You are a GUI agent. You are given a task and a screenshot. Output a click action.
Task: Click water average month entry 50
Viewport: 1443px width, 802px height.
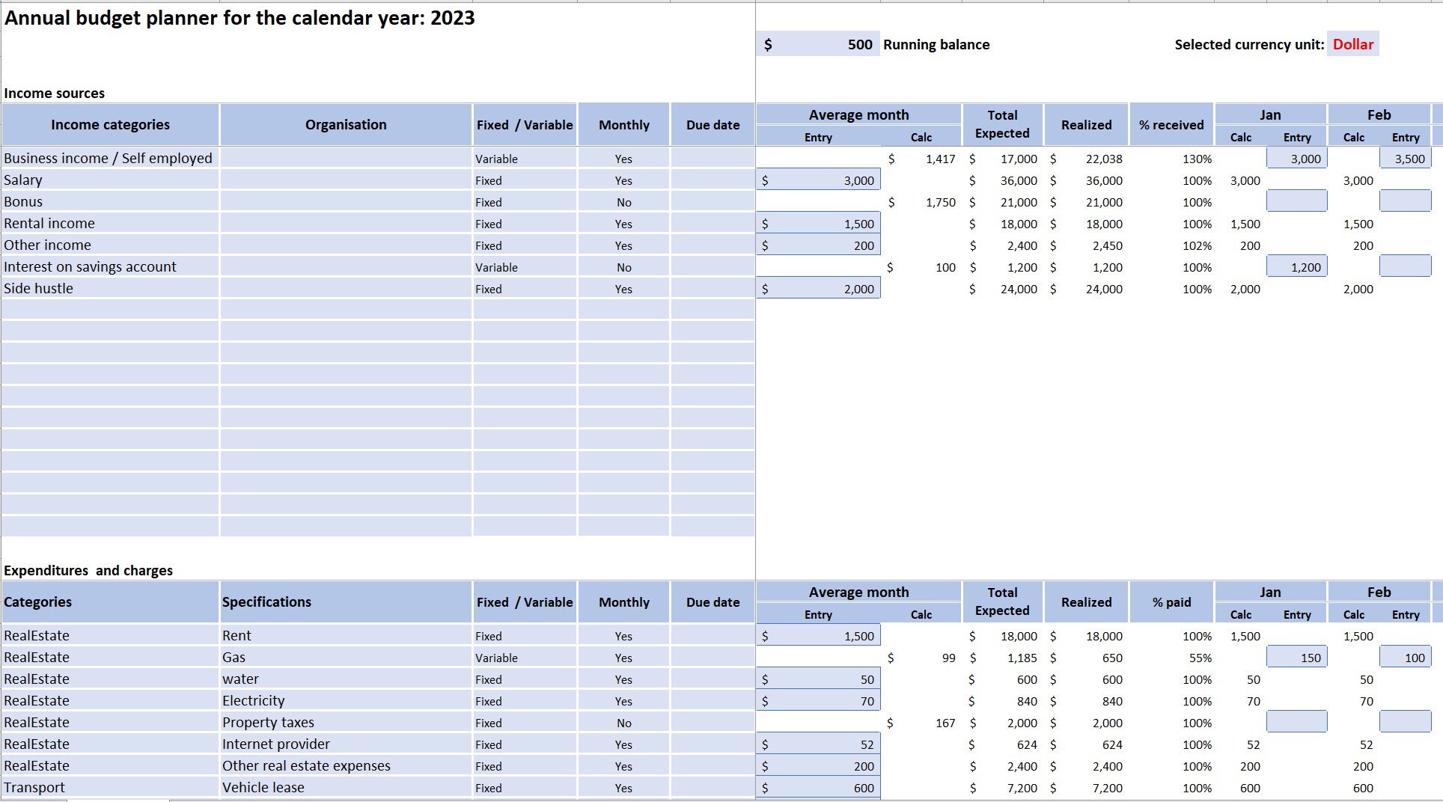818,679
